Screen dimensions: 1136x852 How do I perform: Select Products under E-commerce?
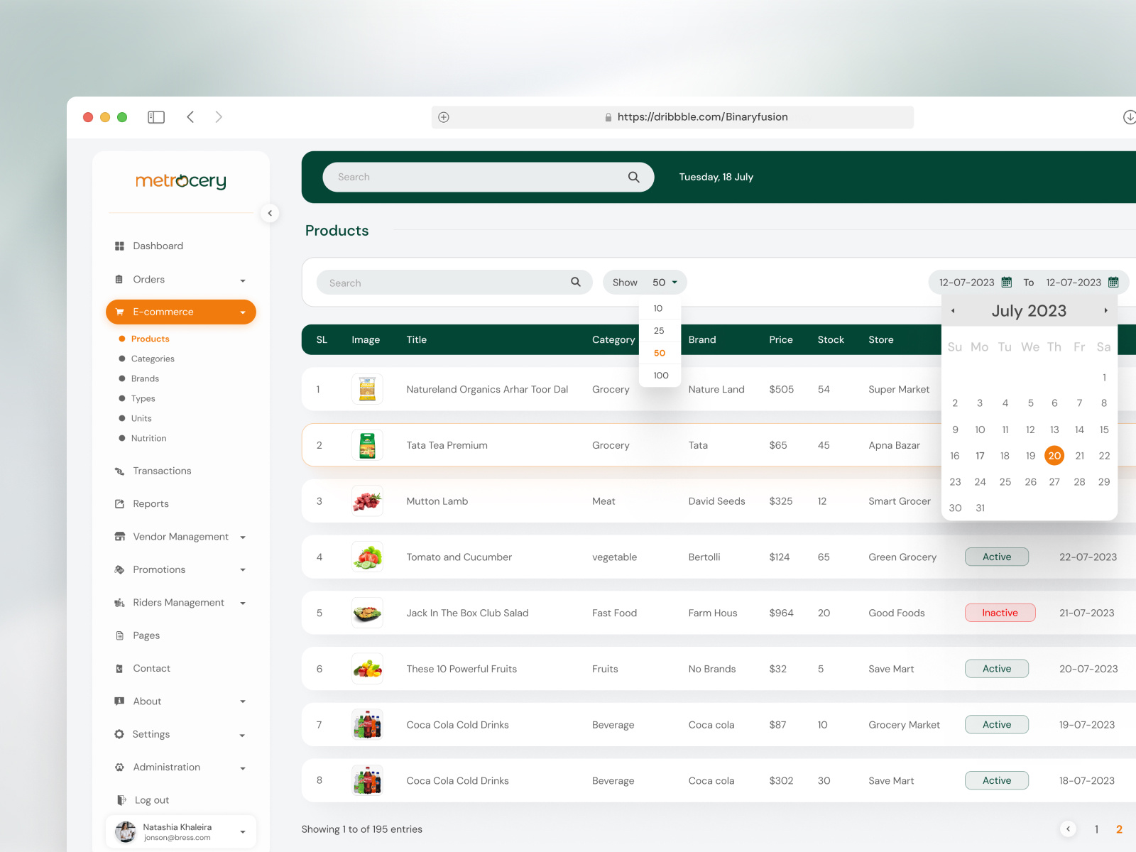tap(151, 339)
